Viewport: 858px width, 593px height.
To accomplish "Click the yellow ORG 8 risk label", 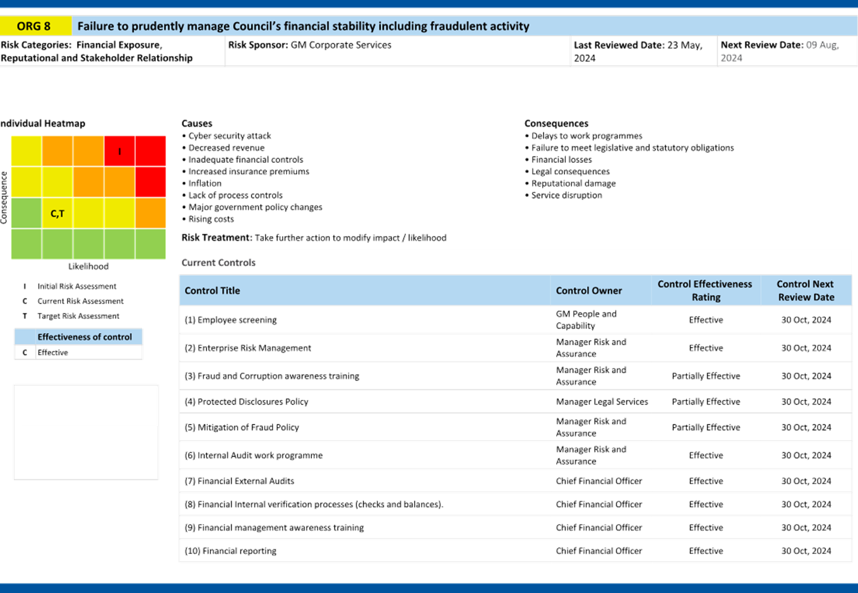I will click(35, 26).
